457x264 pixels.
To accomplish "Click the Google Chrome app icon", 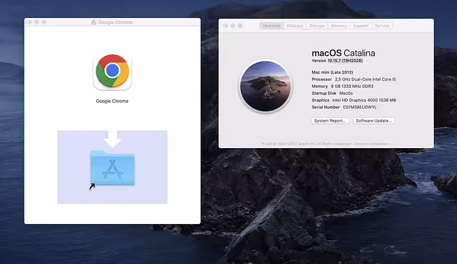I will [112, 72].
